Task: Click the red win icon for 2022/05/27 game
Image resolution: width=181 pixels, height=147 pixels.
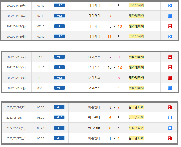Action: point(170,138)
